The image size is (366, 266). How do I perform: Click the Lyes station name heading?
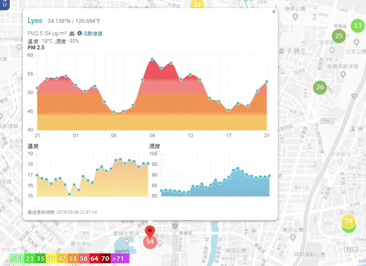point(35,20)
